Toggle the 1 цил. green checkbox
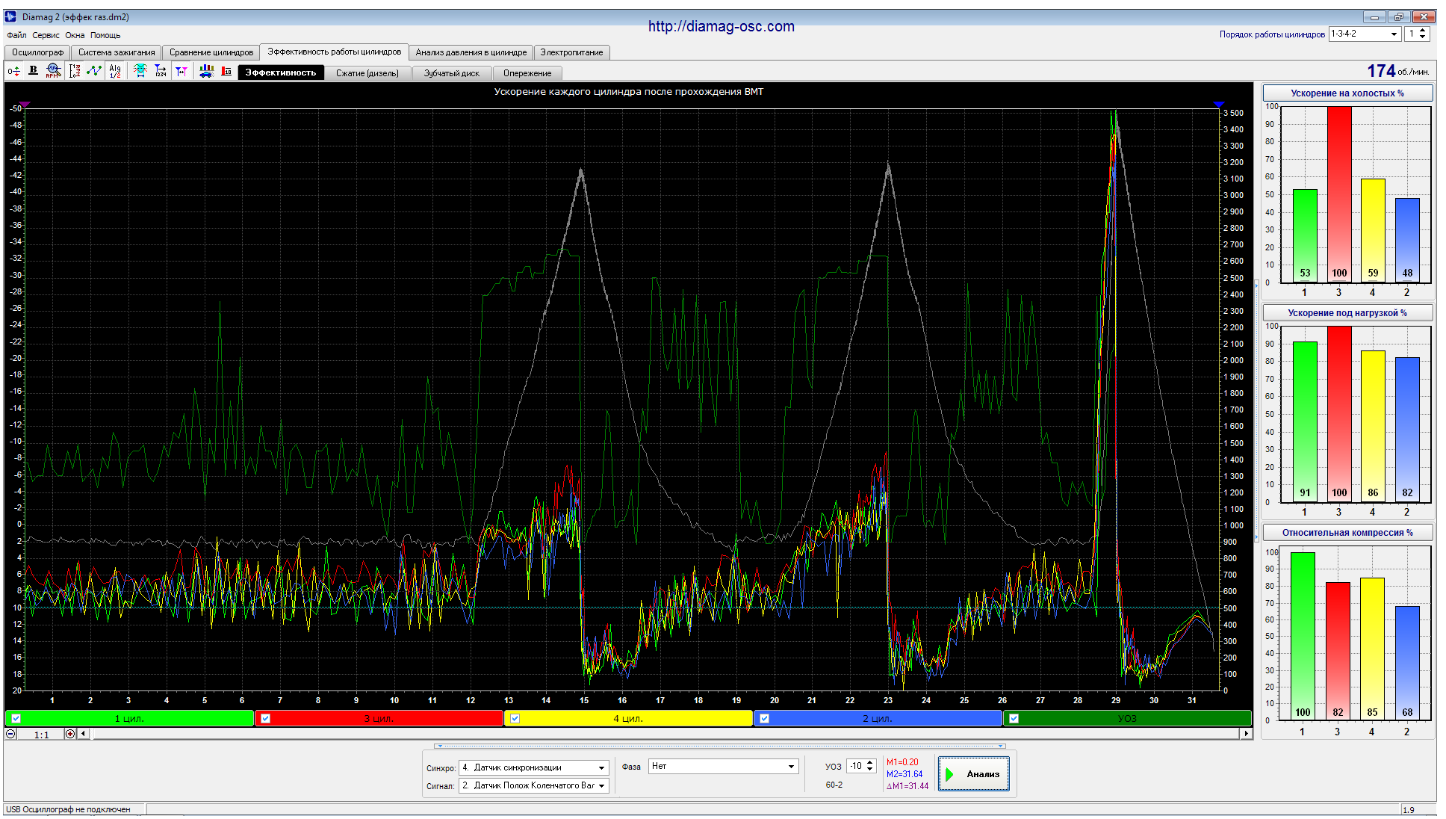This screenshot has height=819, width=1446. 16,719
